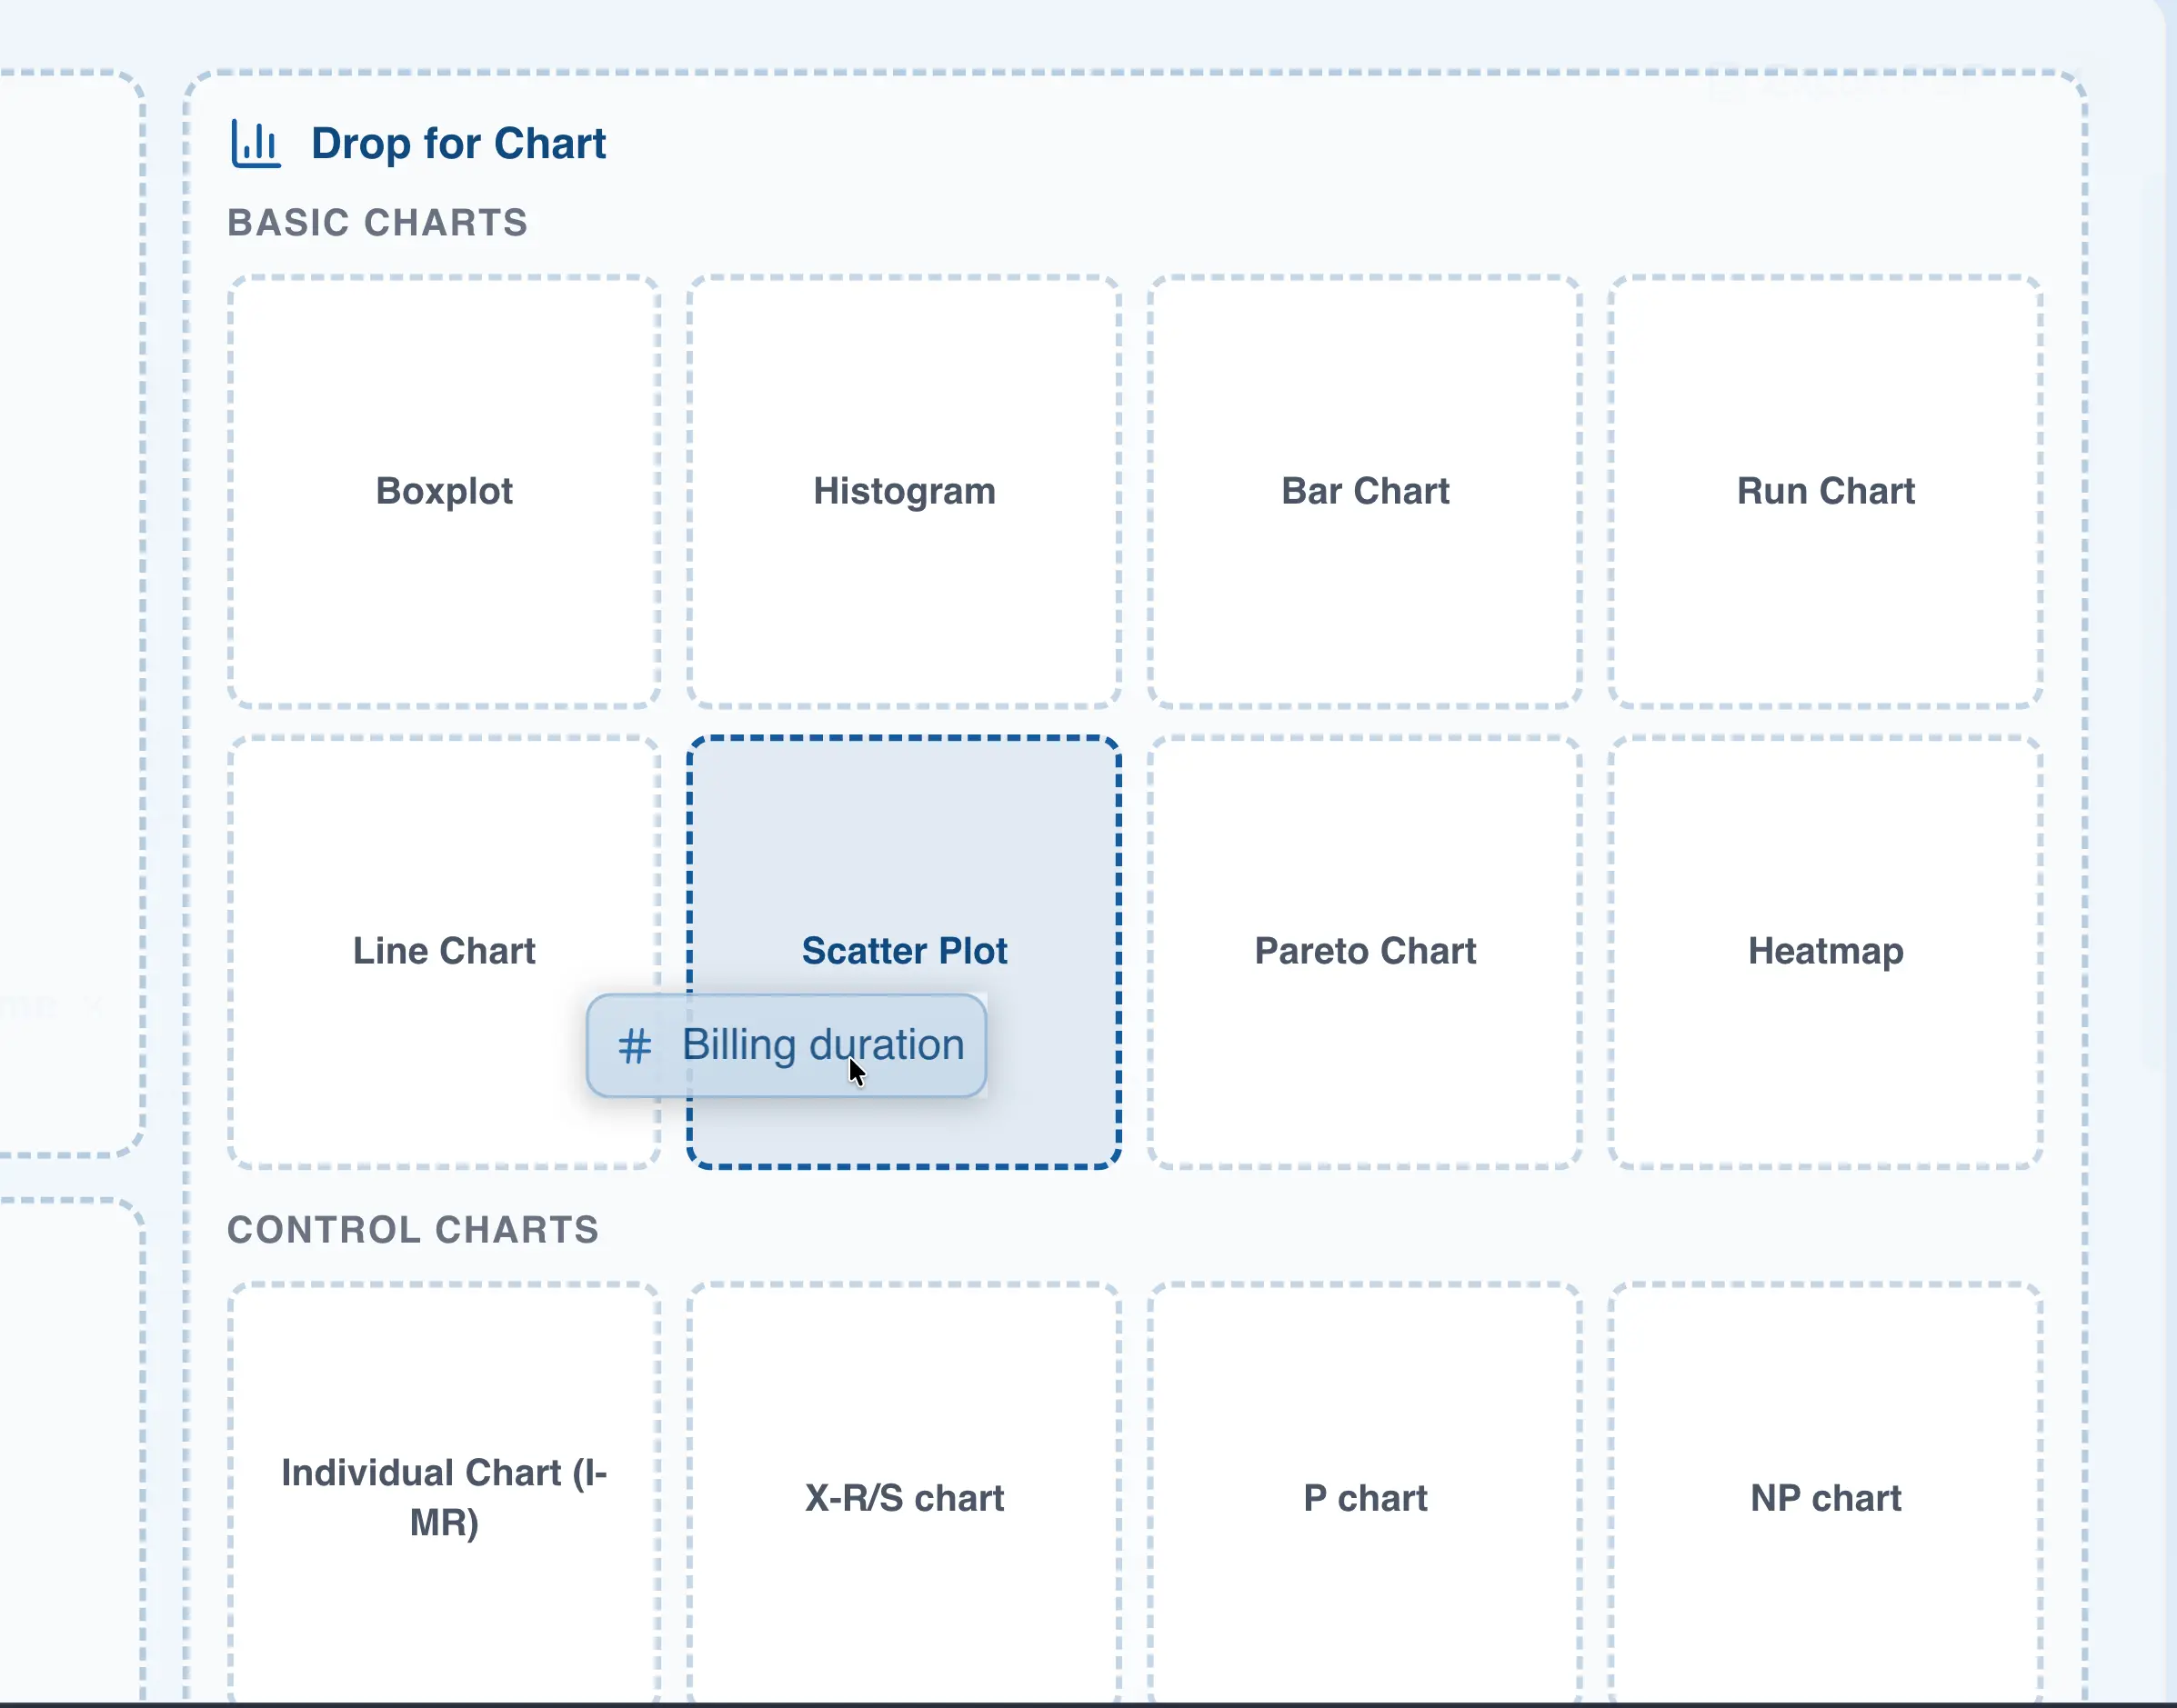
Task: Click the Drop for Chart heading
Action: [458, 144]
